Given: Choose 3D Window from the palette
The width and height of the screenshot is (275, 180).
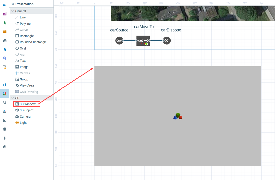Looking at the screenshot, I should point(27,104).
